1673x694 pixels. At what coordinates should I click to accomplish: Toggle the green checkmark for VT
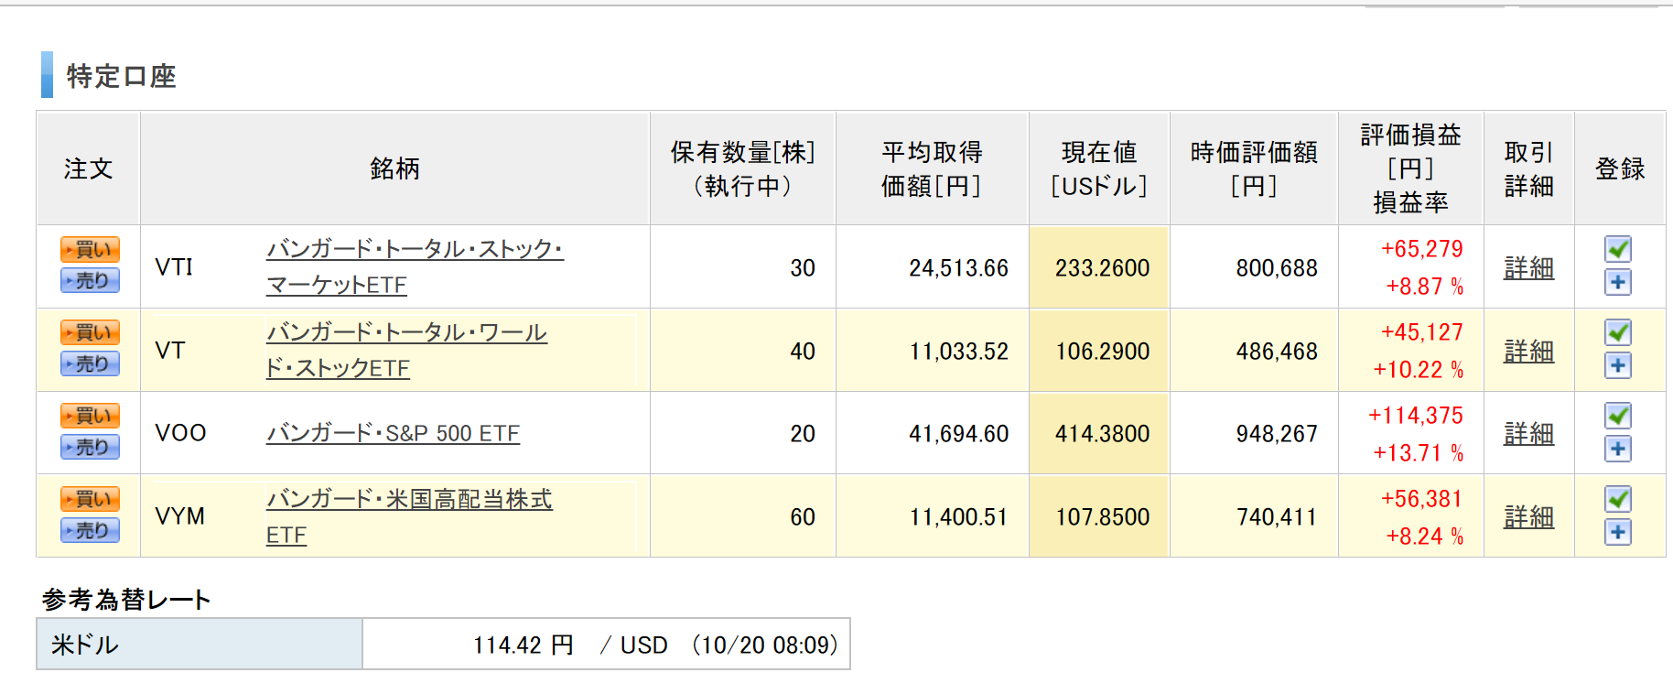point(1618,332)
